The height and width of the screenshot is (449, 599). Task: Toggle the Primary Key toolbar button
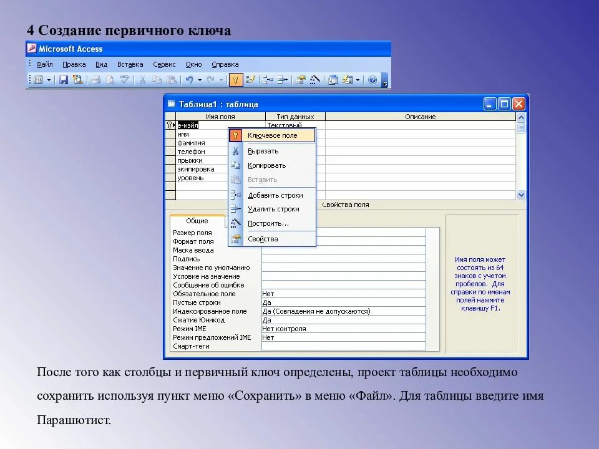point(236,80)
